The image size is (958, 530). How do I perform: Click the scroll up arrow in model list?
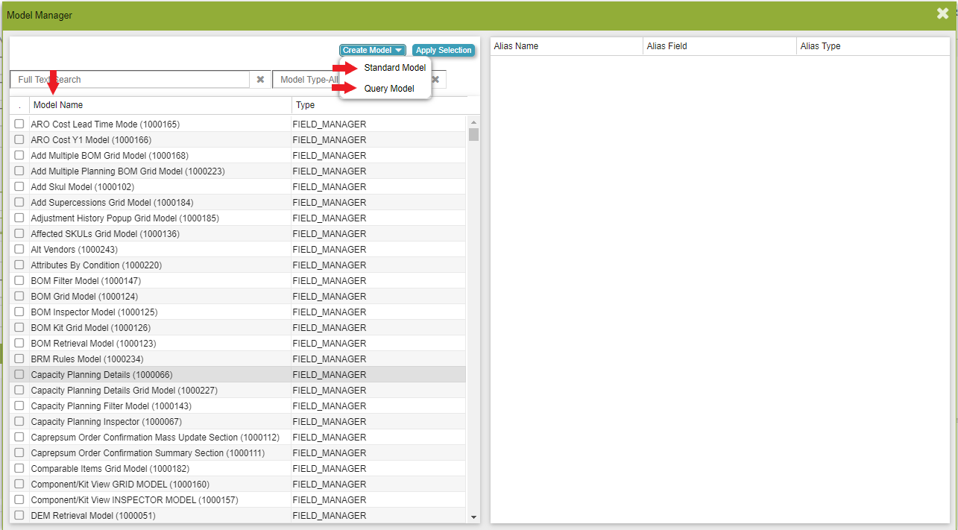tap(473, 122)
